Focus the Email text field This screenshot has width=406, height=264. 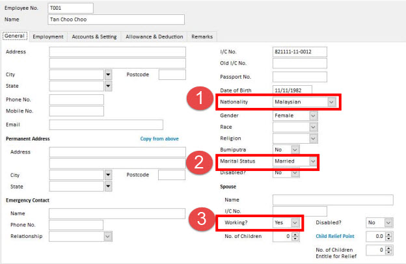[x=105, y=125]
